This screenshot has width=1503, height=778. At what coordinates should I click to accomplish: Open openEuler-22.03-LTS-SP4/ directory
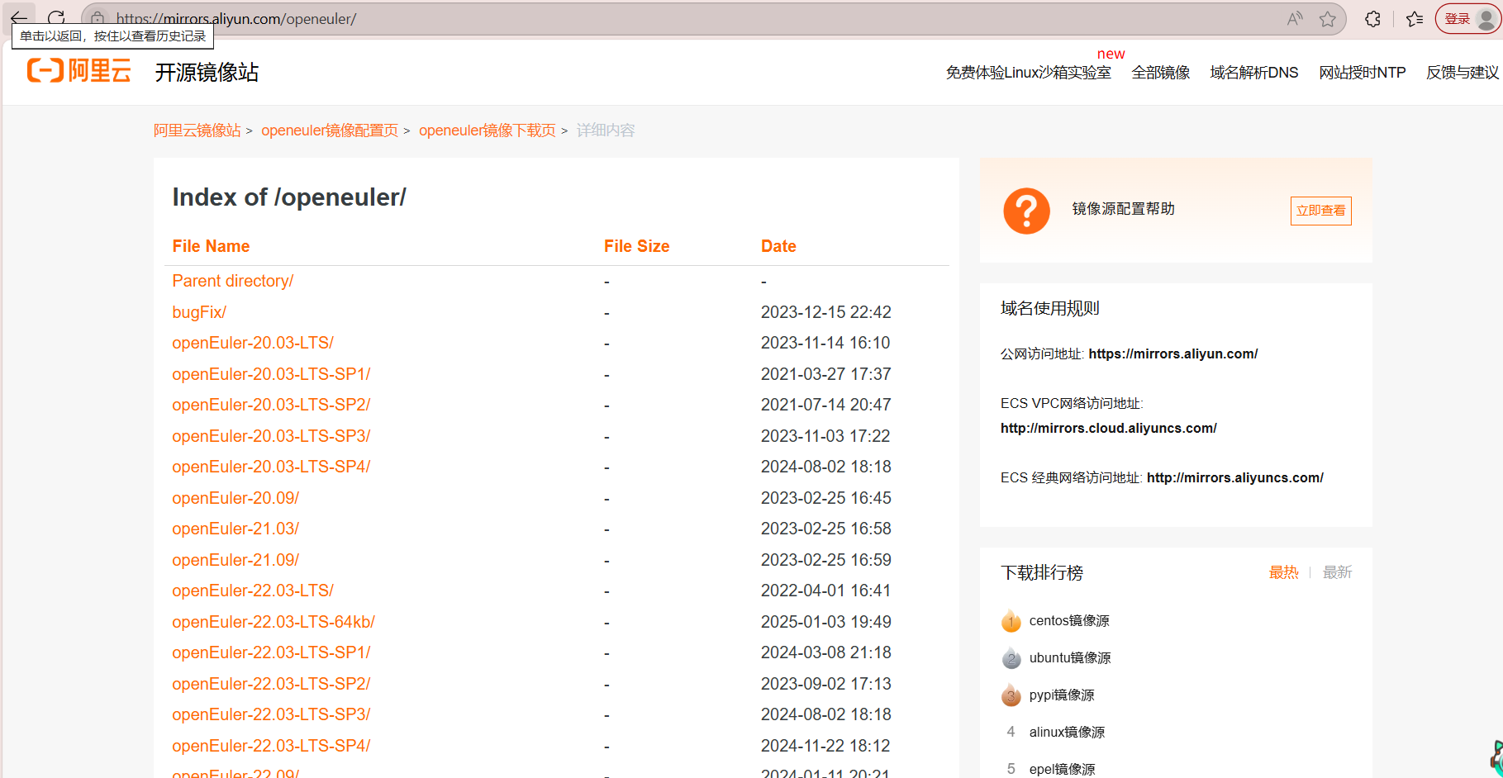point(271,746)
